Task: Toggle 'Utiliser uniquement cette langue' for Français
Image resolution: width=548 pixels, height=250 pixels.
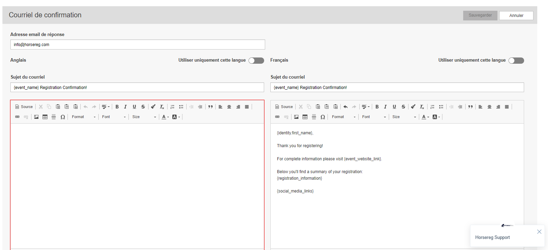Action: point(516,61)
